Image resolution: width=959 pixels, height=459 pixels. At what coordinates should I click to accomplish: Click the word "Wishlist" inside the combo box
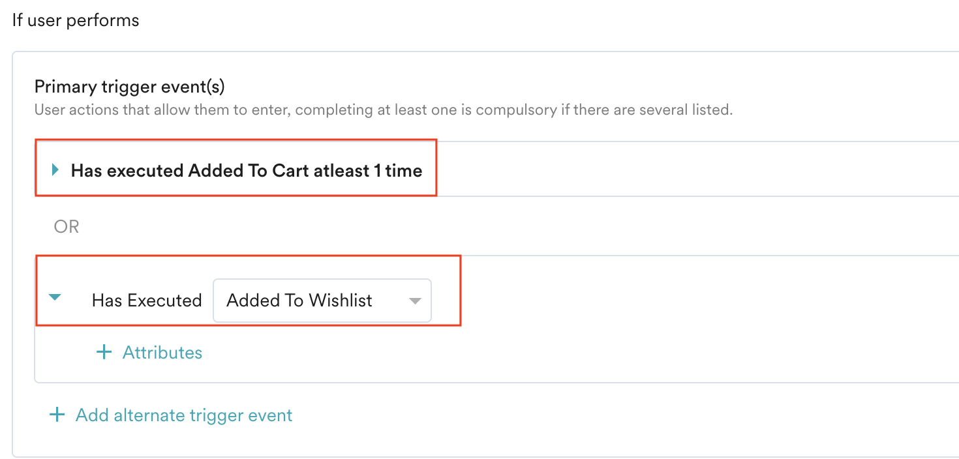pyautogui.click(x=341, y=301)
